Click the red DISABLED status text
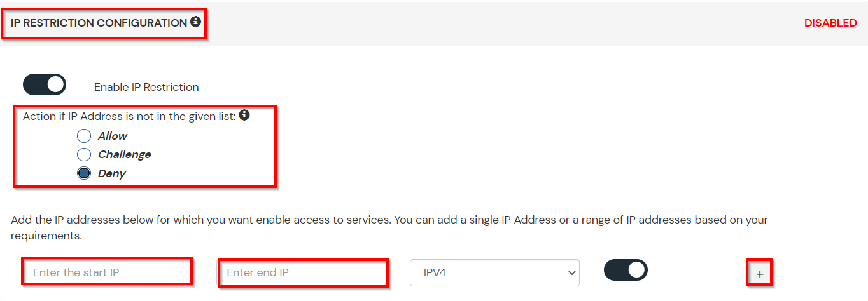Screen dimensions: 868x301 click(830, 23)
